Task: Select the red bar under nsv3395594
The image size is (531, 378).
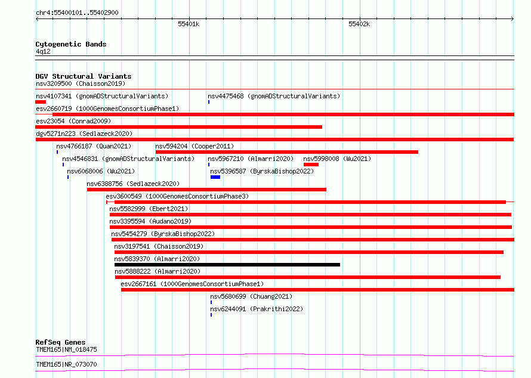Action: (x=311, y=227)
